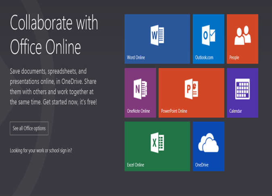Click the Save documents description paragraph
This screenshot has height=196, width=272.
point(53,86)
